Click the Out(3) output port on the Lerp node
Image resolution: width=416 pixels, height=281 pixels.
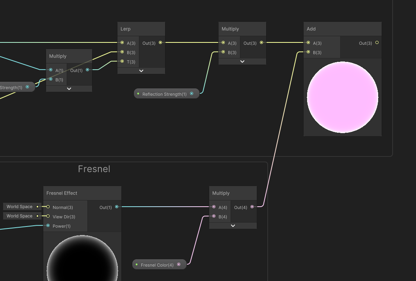click(160, 43)
